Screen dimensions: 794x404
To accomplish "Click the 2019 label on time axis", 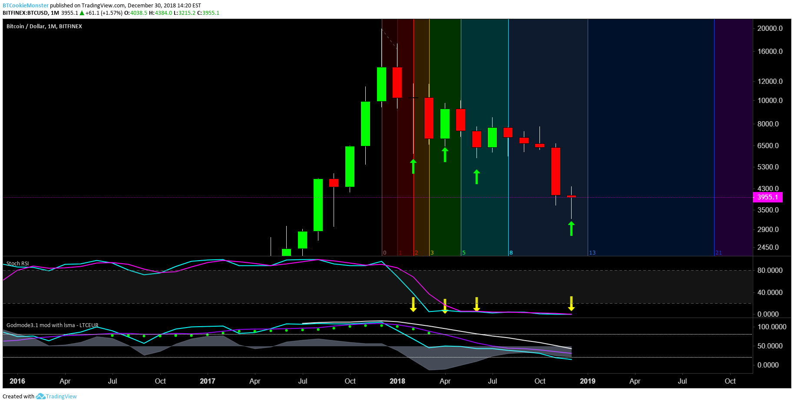I will [x=588, y=381].
